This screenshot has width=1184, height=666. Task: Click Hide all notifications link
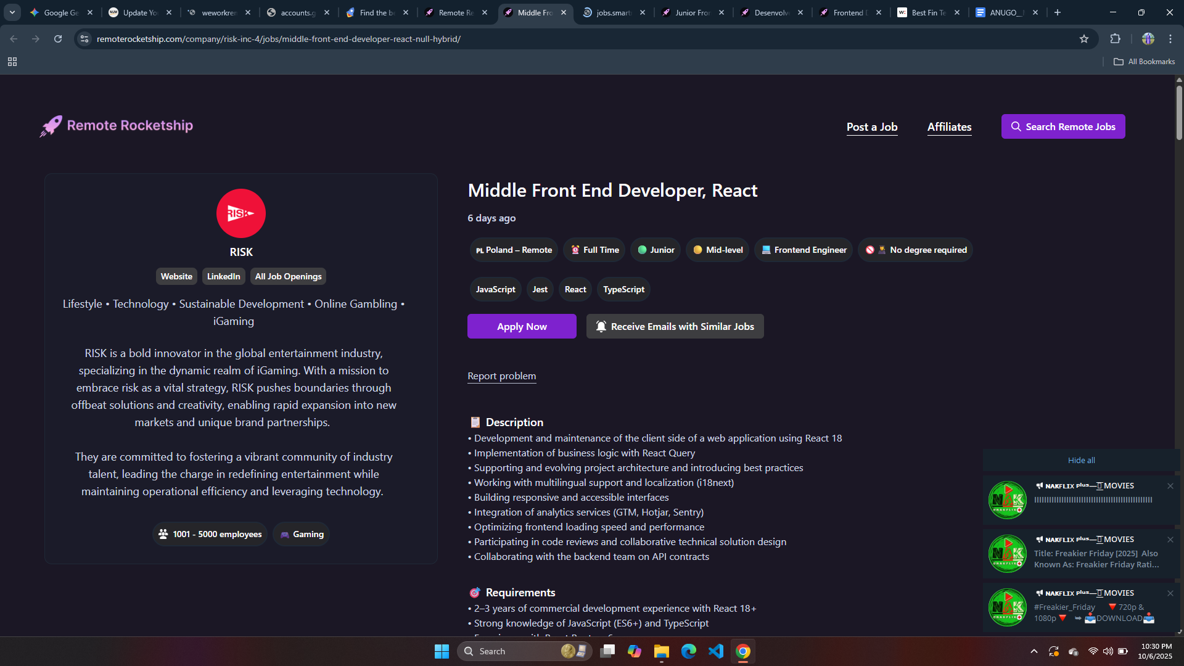pos(1081,460)
